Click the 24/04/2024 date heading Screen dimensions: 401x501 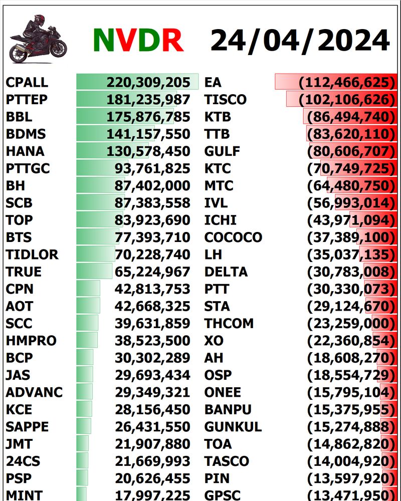click(300, 40)
